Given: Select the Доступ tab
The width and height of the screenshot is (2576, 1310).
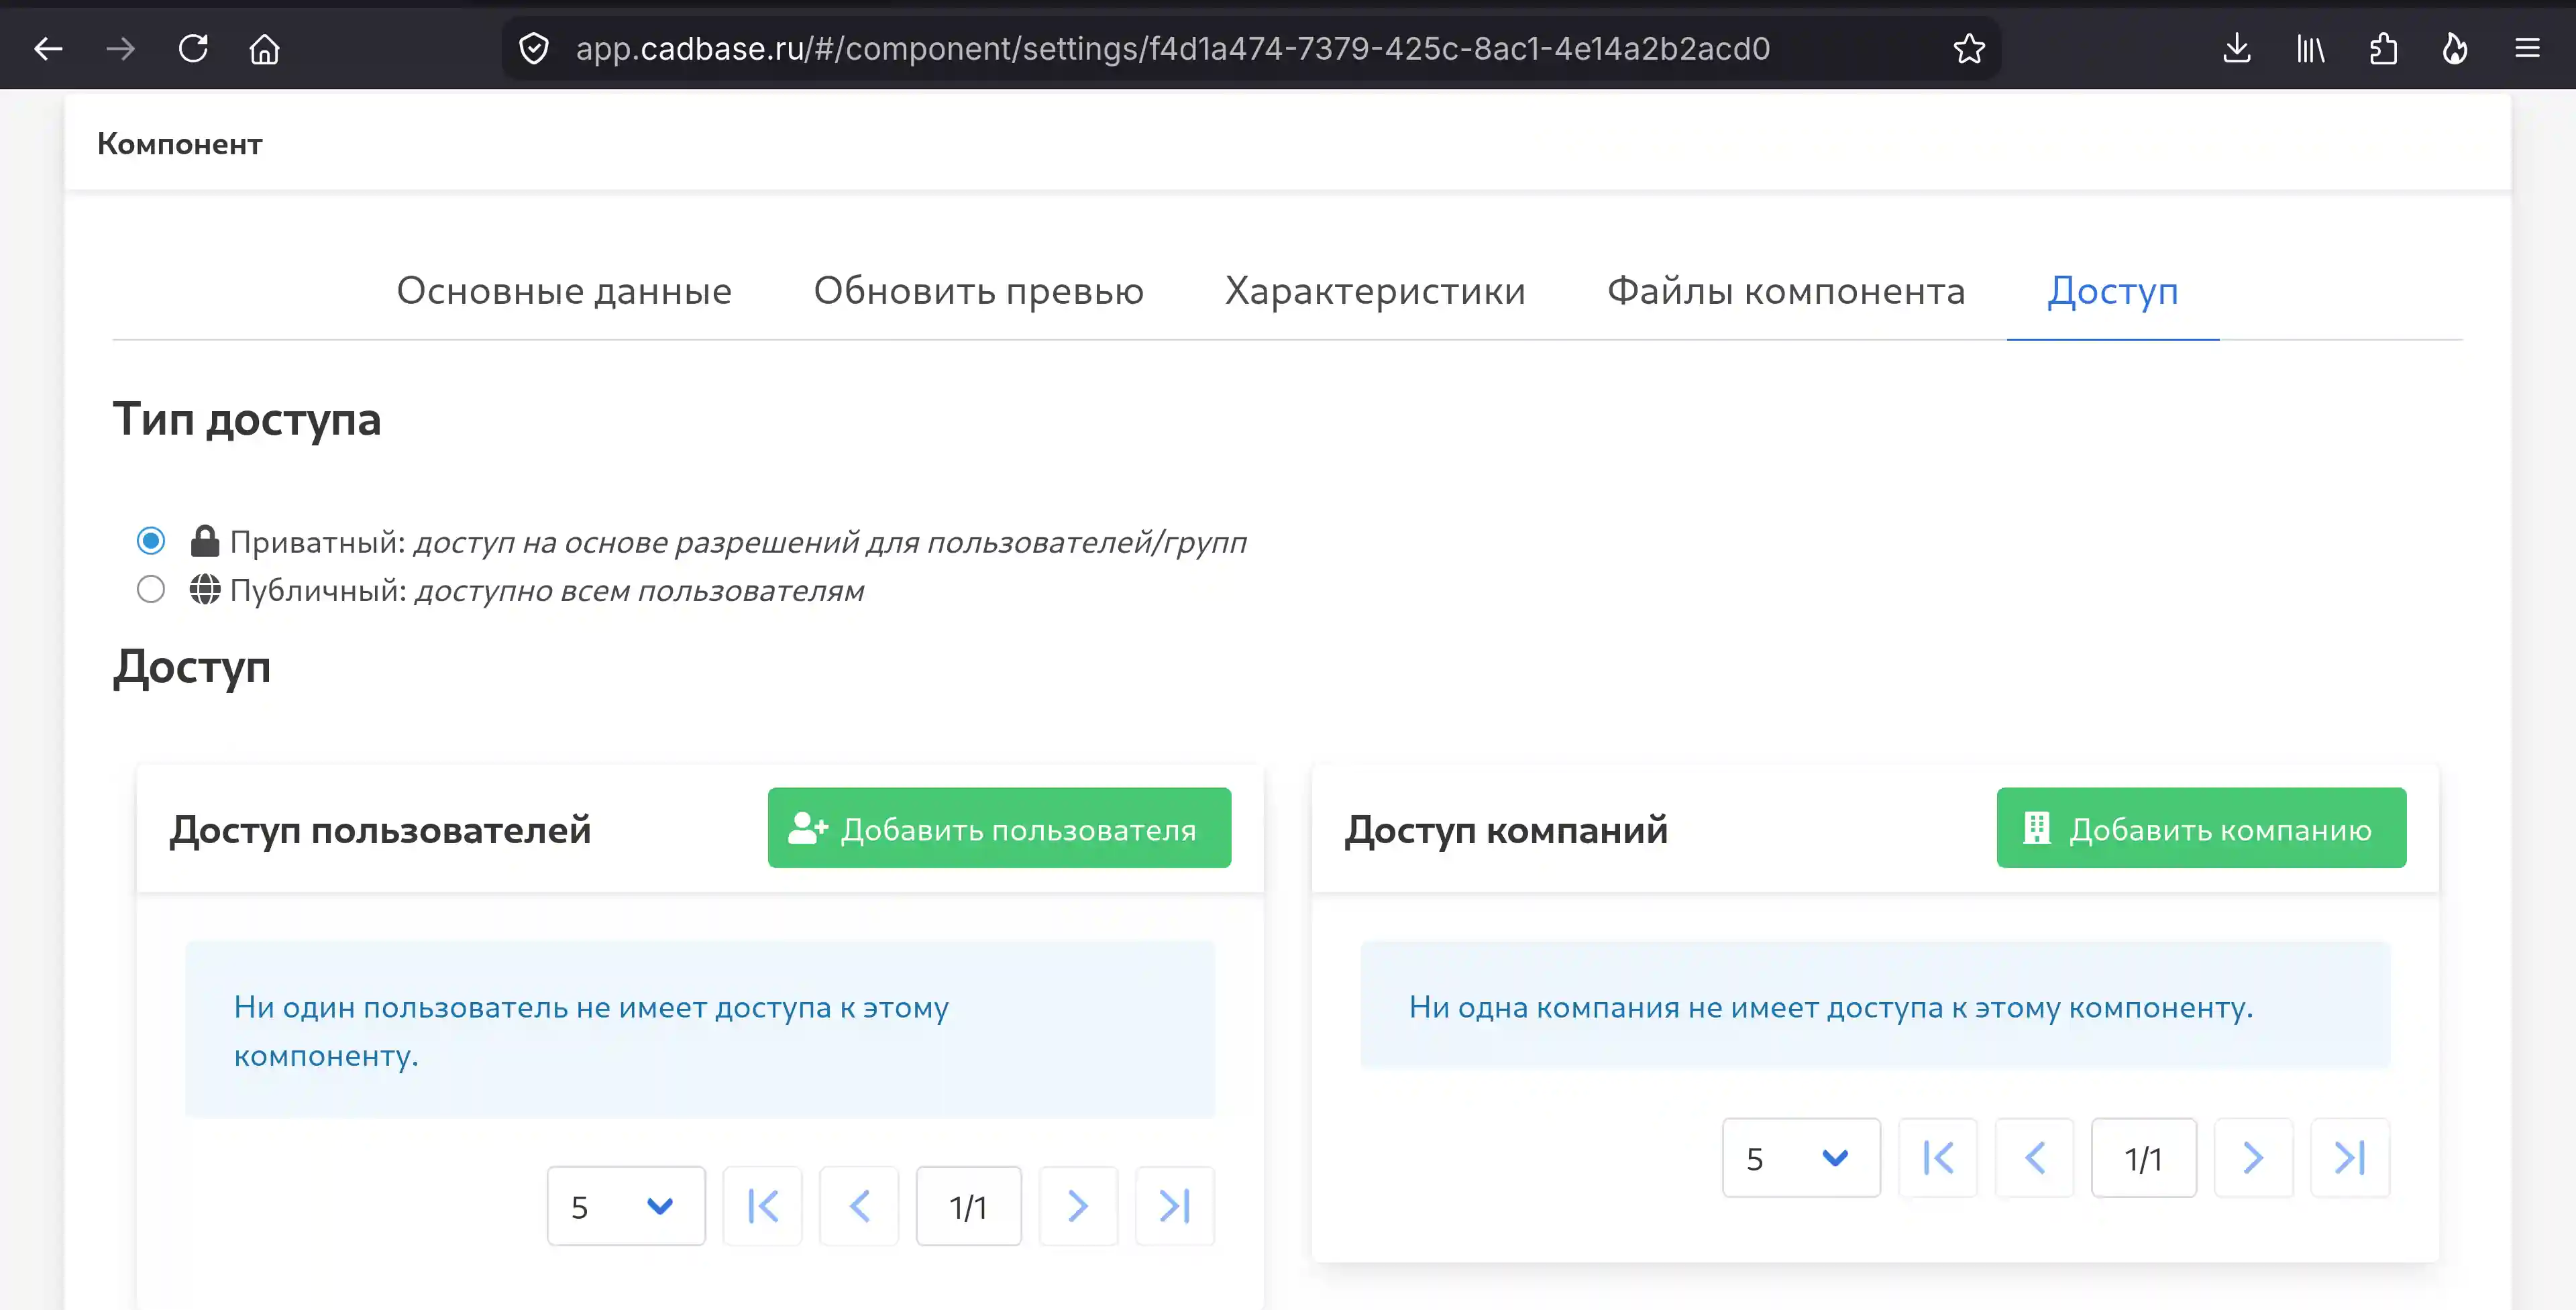Looking at the screenshot, I should 2113,291.
